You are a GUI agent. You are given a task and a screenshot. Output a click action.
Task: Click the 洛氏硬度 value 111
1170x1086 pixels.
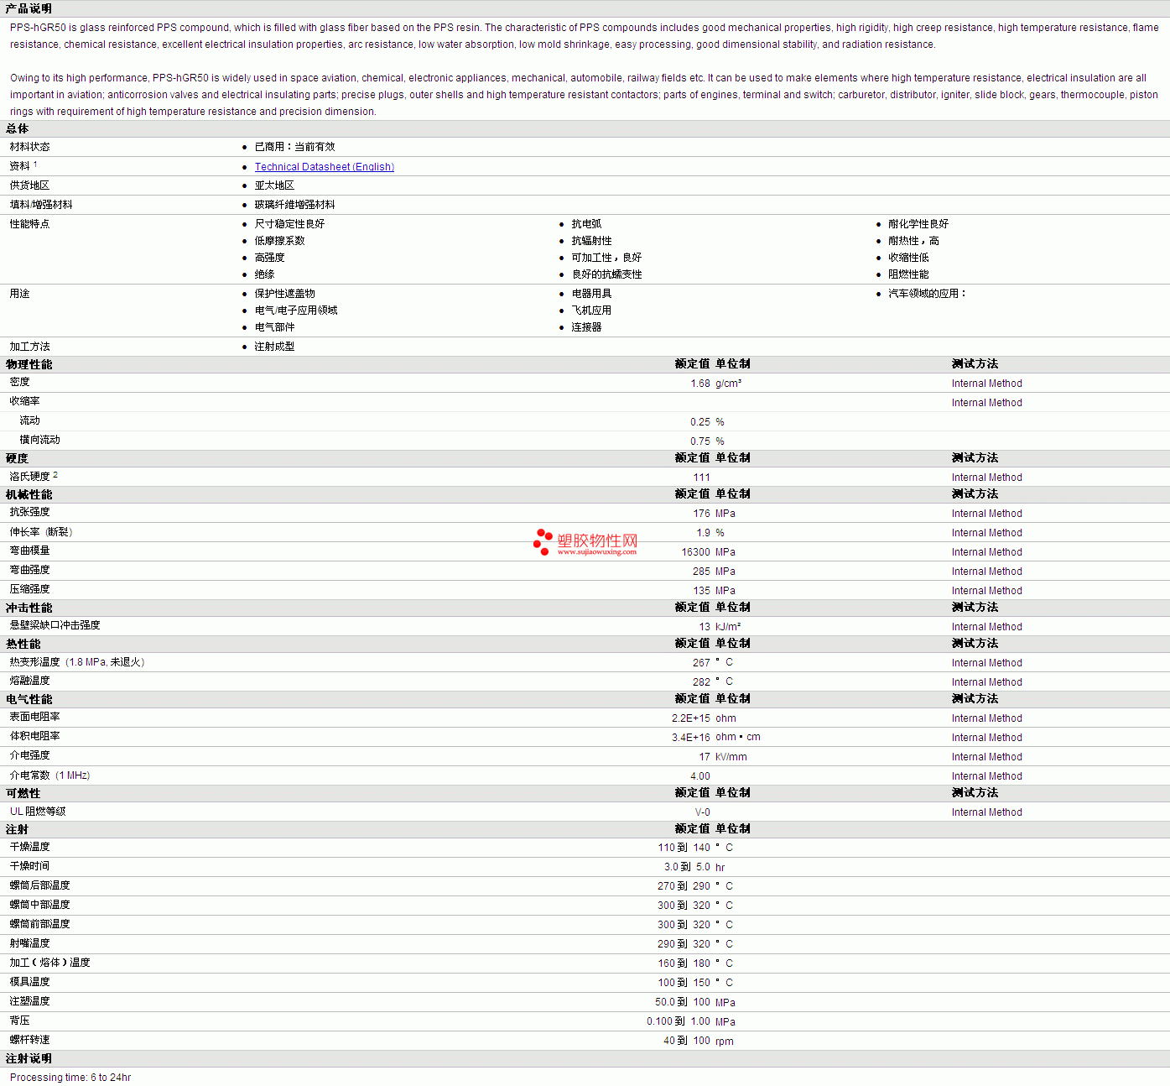coord(702,478)
